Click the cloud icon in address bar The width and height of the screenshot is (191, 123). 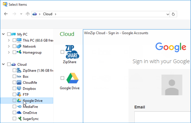(35, 14)
